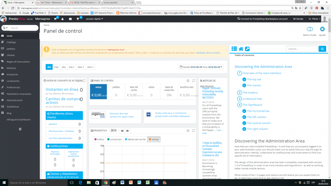Expand the search type dropdown arrow

coord(5,28)
